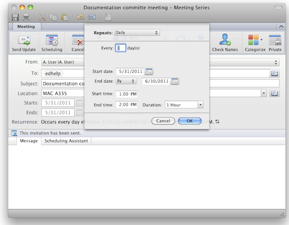Click the Every day(s) number field
This screenshot has width=289, height=225.
coord(121,48)
